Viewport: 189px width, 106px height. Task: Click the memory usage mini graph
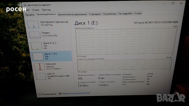(x=35, y=35)
